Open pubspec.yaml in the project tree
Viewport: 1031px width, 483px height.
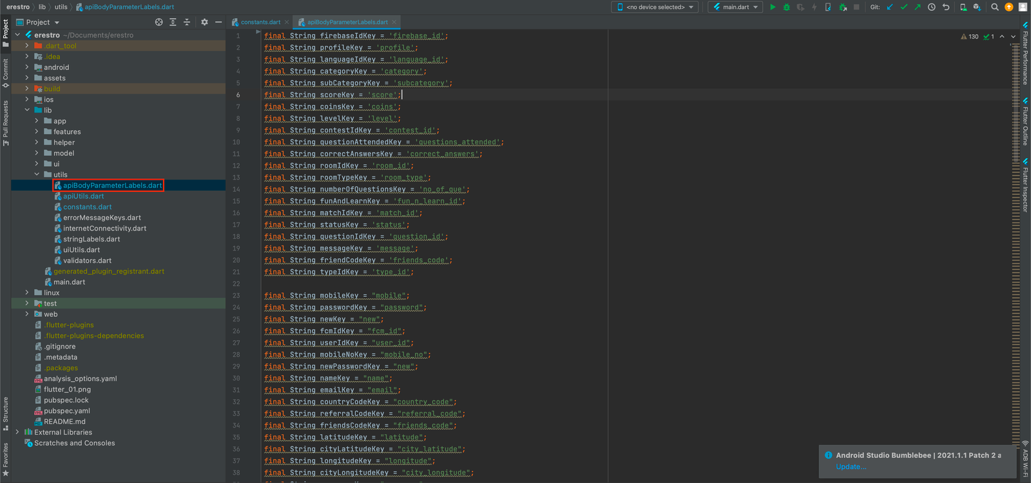coord(66,411)
